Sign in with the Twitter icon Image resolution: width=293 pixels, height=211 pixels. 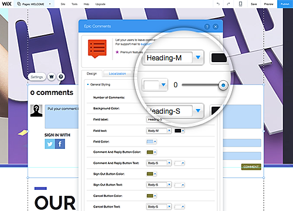pyautogui.click(x=50, y=144)
